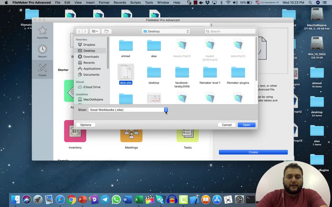
Task: Go back with the left chevron button
Action: click(x=79, y=31)
